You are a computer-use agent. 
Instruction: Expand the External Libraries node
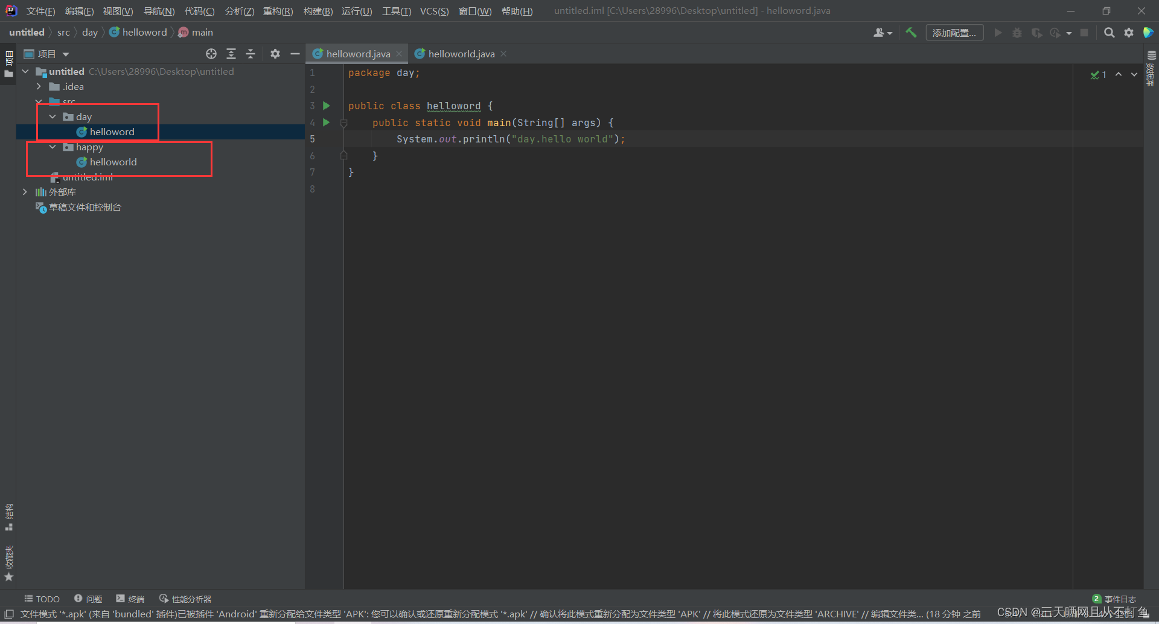(25, 192)
